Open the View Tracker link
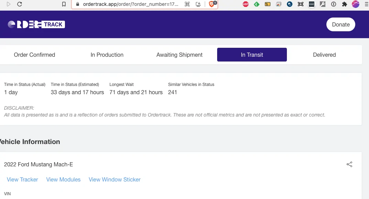Viewport: 369px width, 199px height. (22, 179)
